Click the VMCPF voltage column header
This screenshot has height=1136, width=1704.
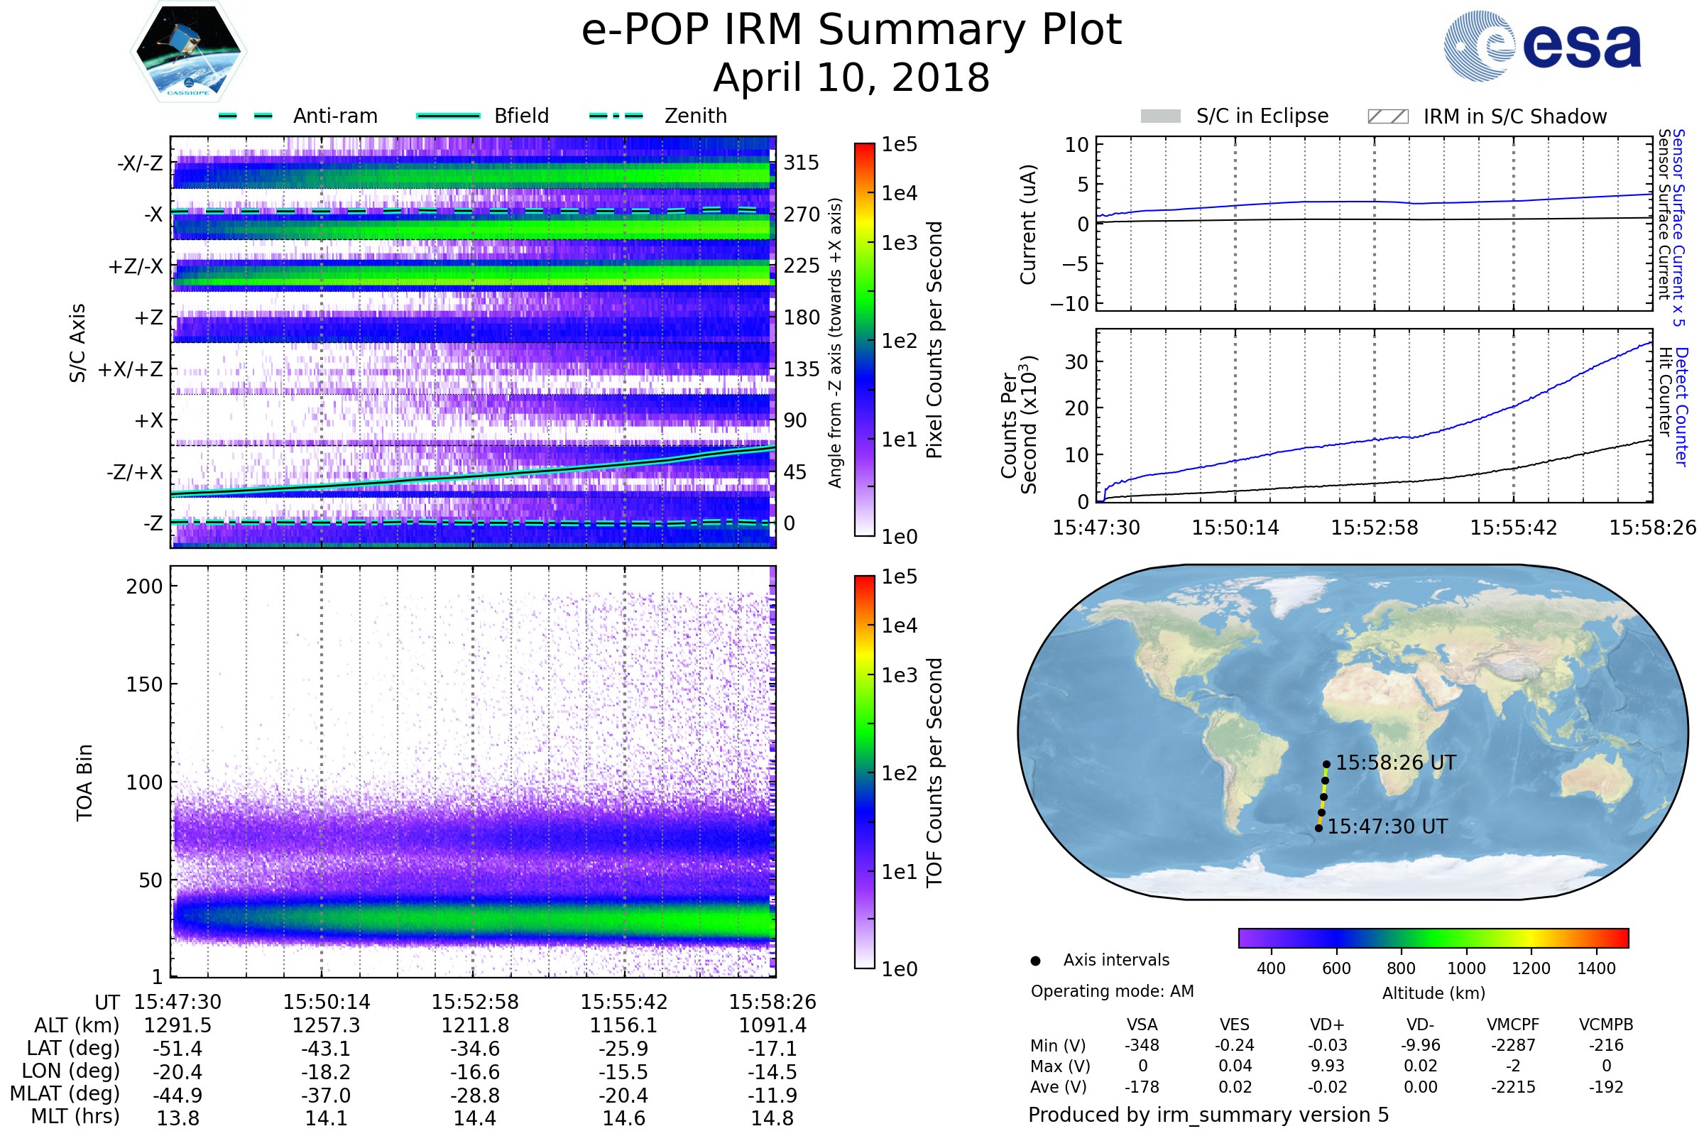point(1513,1025)
